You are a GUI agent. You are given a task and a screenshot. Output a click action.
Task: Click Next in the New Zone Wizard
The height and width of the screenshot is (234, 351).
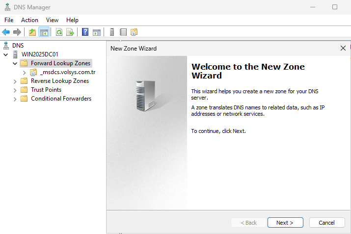click(285, 223)
